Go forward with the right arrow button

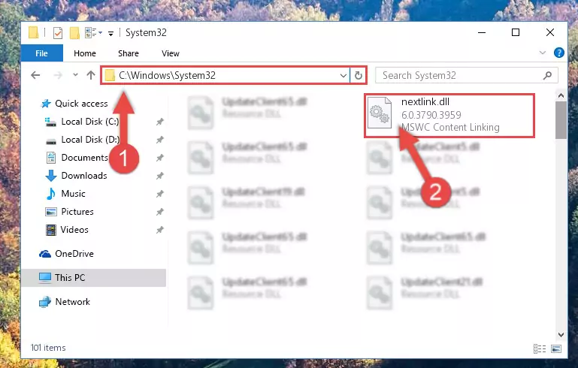tap(58, 75)
